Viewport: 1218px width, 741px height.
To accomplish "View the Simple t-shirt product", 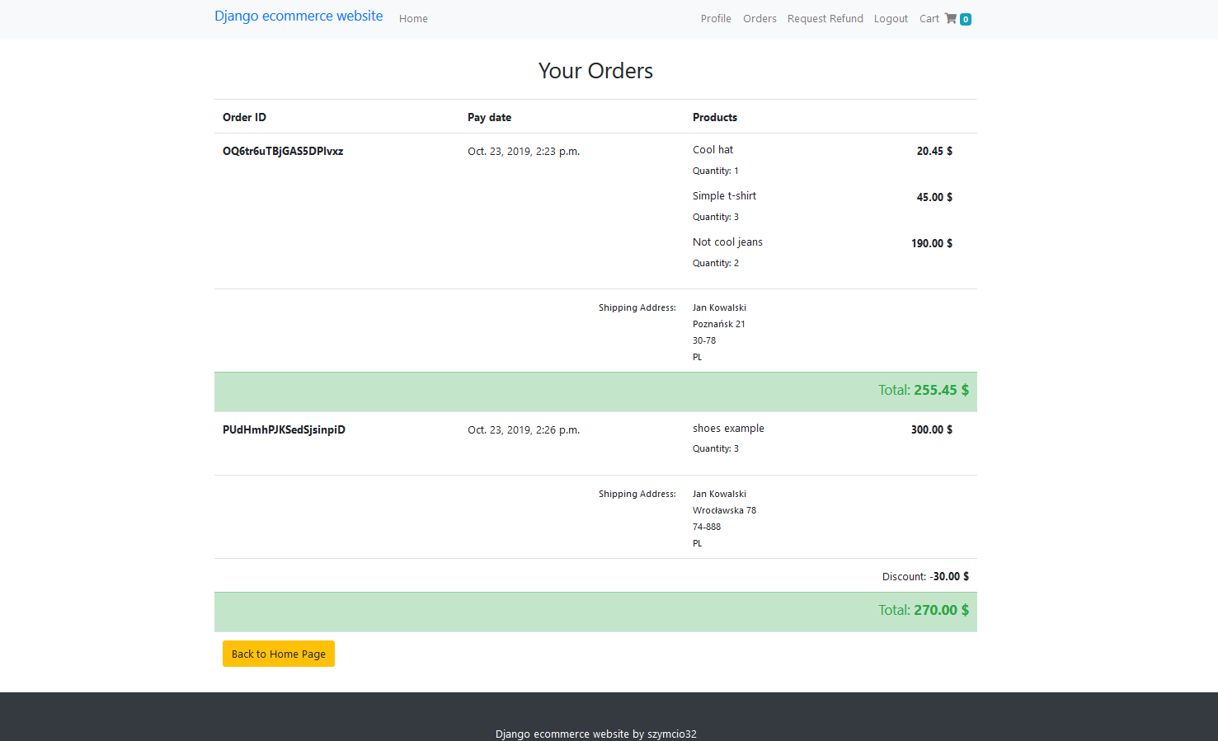I will coord(724,195).
